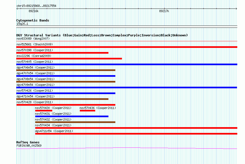The image size is (245, 164).
Task: Open variant nsv570398 (Cooper2011) label
Action: click(x=35, y=50)
